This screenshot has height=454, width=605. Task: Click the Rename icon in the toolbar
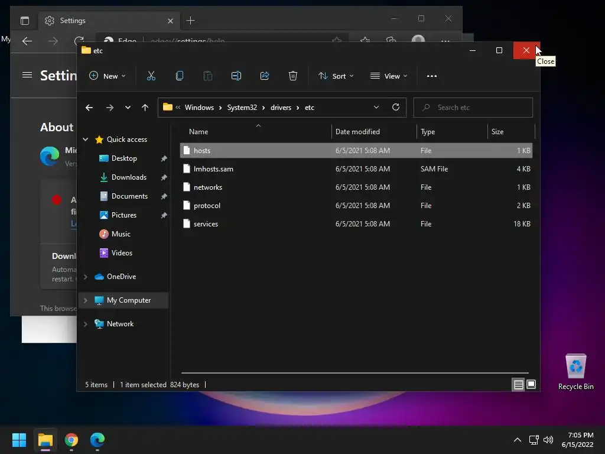click(236, 76)
